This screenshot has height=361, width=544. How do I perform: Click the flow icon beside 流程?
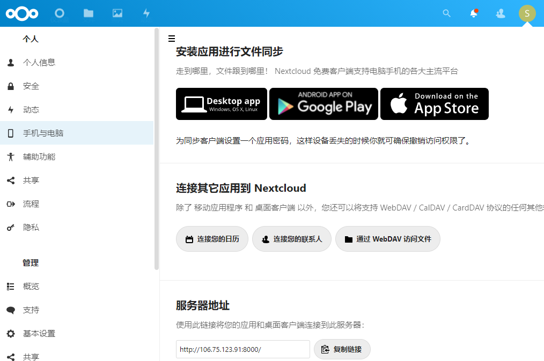pyautogui.click(x=11, y=204)
